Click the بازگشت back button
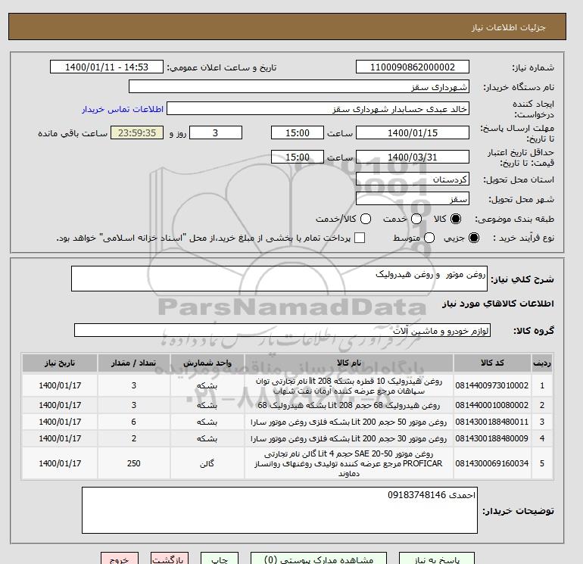 [x=170, y=559]
